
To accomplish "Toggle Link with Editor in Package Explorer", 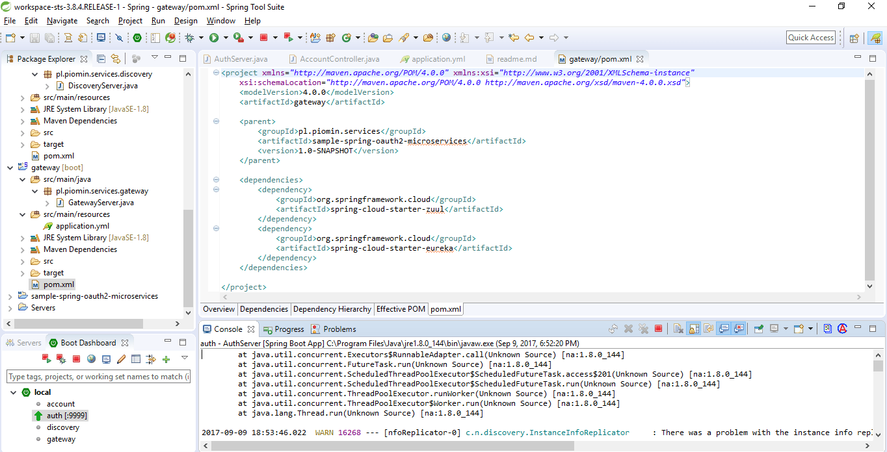I will tap(116, 58).
